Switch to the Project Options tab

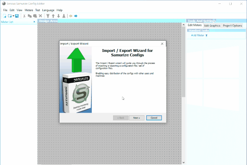233,25
